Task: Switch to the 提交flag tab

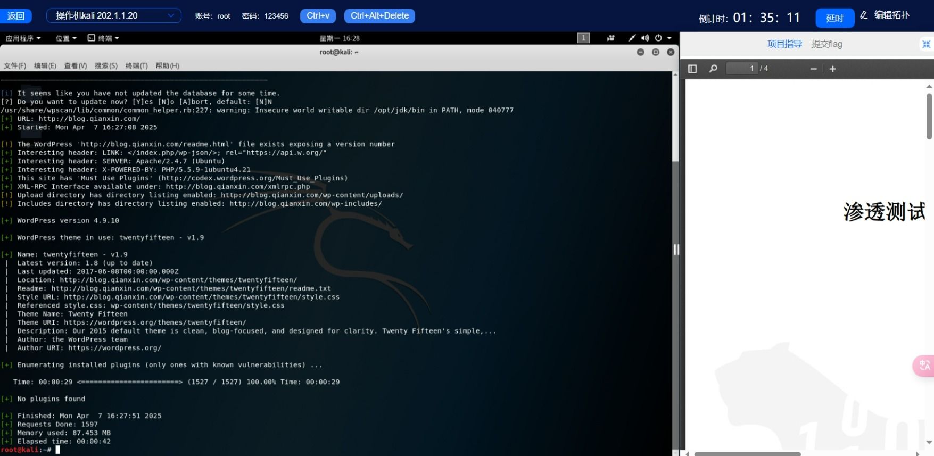Action: click(826, 44)
